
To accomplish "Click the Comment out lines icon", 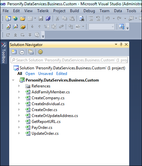I will [x=91, y=18].
